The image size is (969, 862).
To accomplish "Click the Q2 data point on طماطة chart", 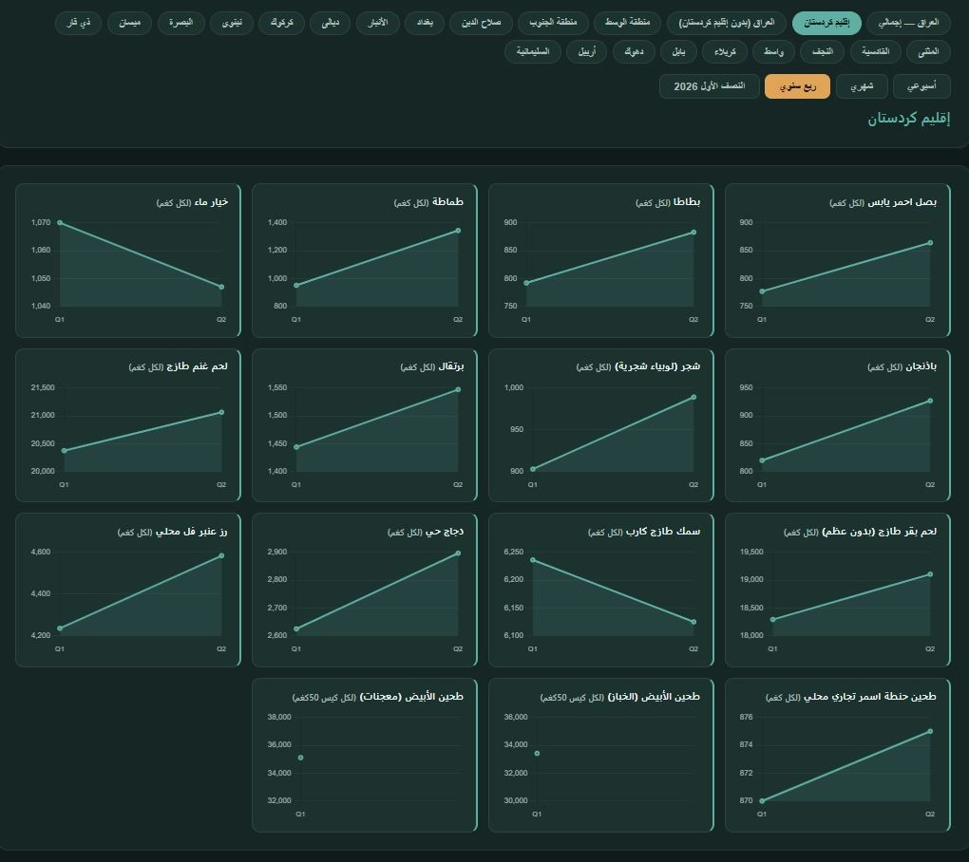I will pyautogui.click(x=458, y=231).
